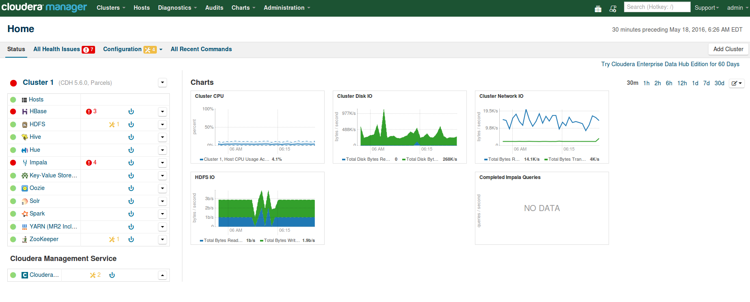Open the Try Cloudera Enterprise trial link
The image size is (750, 302).
(x=670, y=64)
